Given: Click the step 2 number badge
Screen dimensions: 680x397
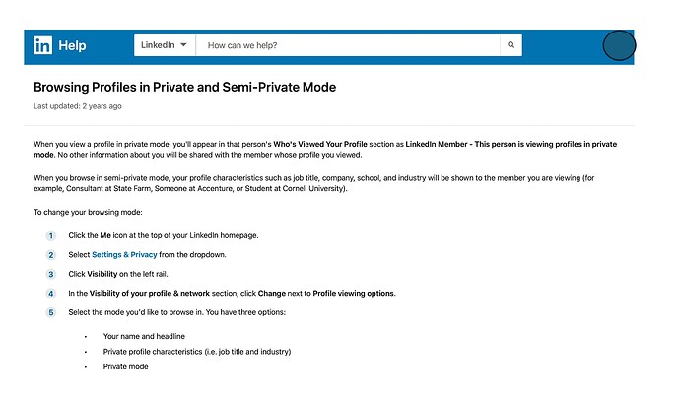Looking at the screenshot, I should point(51,255).
